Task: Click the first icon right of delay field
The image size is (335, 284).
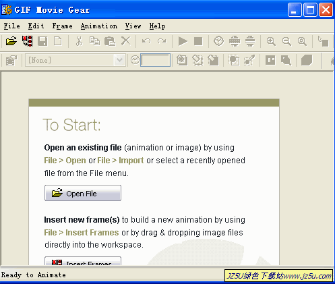Action: tap(182, 60)
